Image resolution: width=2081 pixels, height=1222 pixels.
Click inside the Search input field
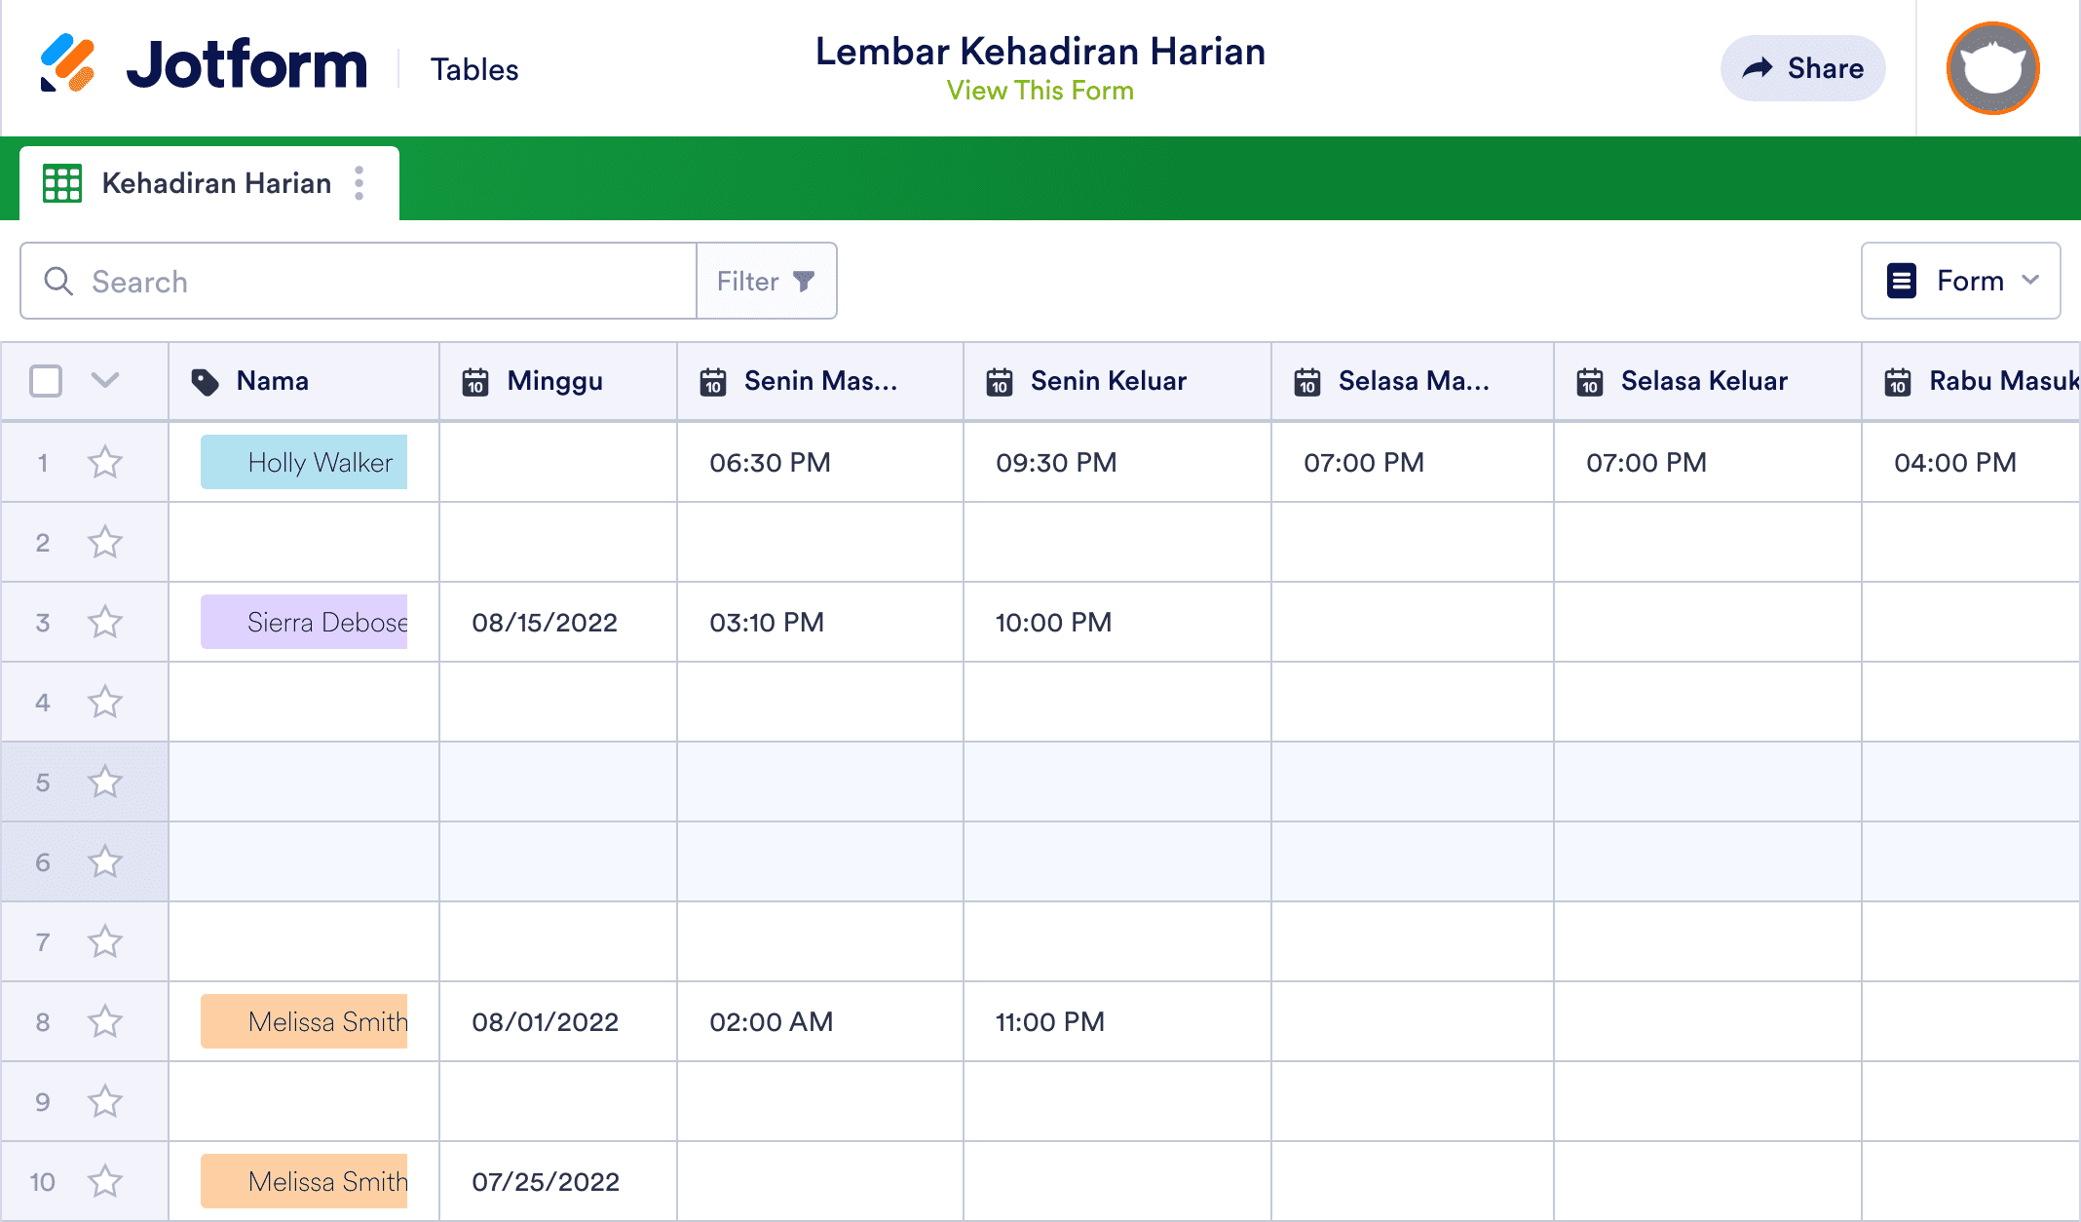tap(292, 281)
